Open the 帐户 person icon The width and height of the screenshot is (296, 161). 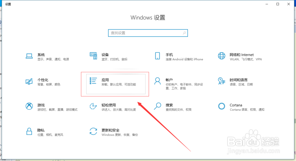157,81
